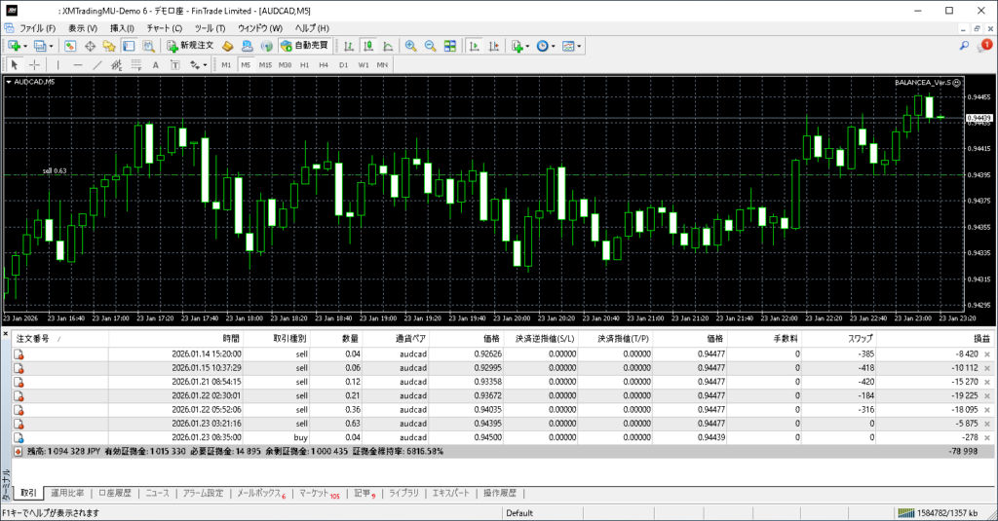
Task: Click the zoom out magnifier icon
Action: point(430,46)
